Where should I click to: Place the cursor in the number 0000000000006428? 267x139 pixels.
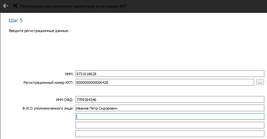pos(92,83)
